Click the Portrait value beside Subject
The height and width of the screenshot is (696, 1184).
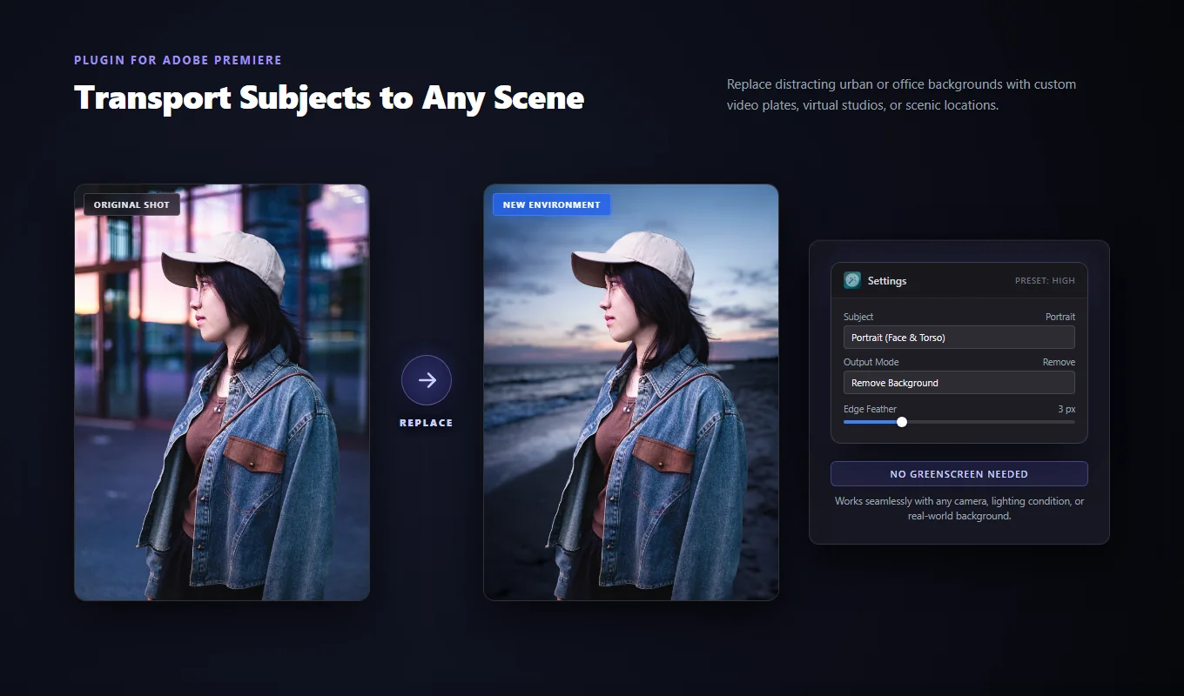click(1060, 317)
